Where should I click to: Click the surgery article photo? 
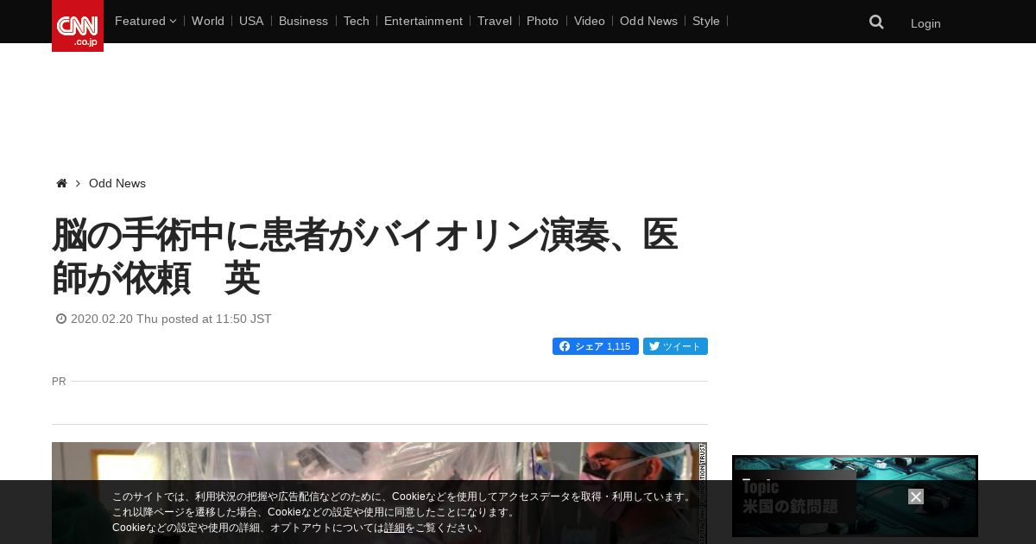[380, 493]
